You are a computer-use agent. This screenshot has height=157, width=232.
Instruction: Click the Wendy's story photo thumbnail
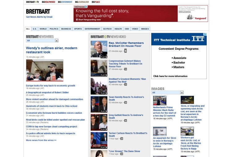pos(45,70)
